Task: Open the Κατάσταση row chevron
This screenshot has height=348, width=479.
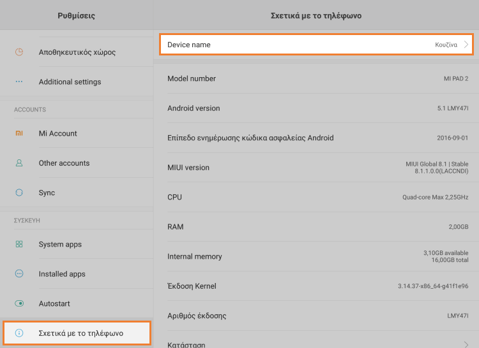Action: coord(466,344)
